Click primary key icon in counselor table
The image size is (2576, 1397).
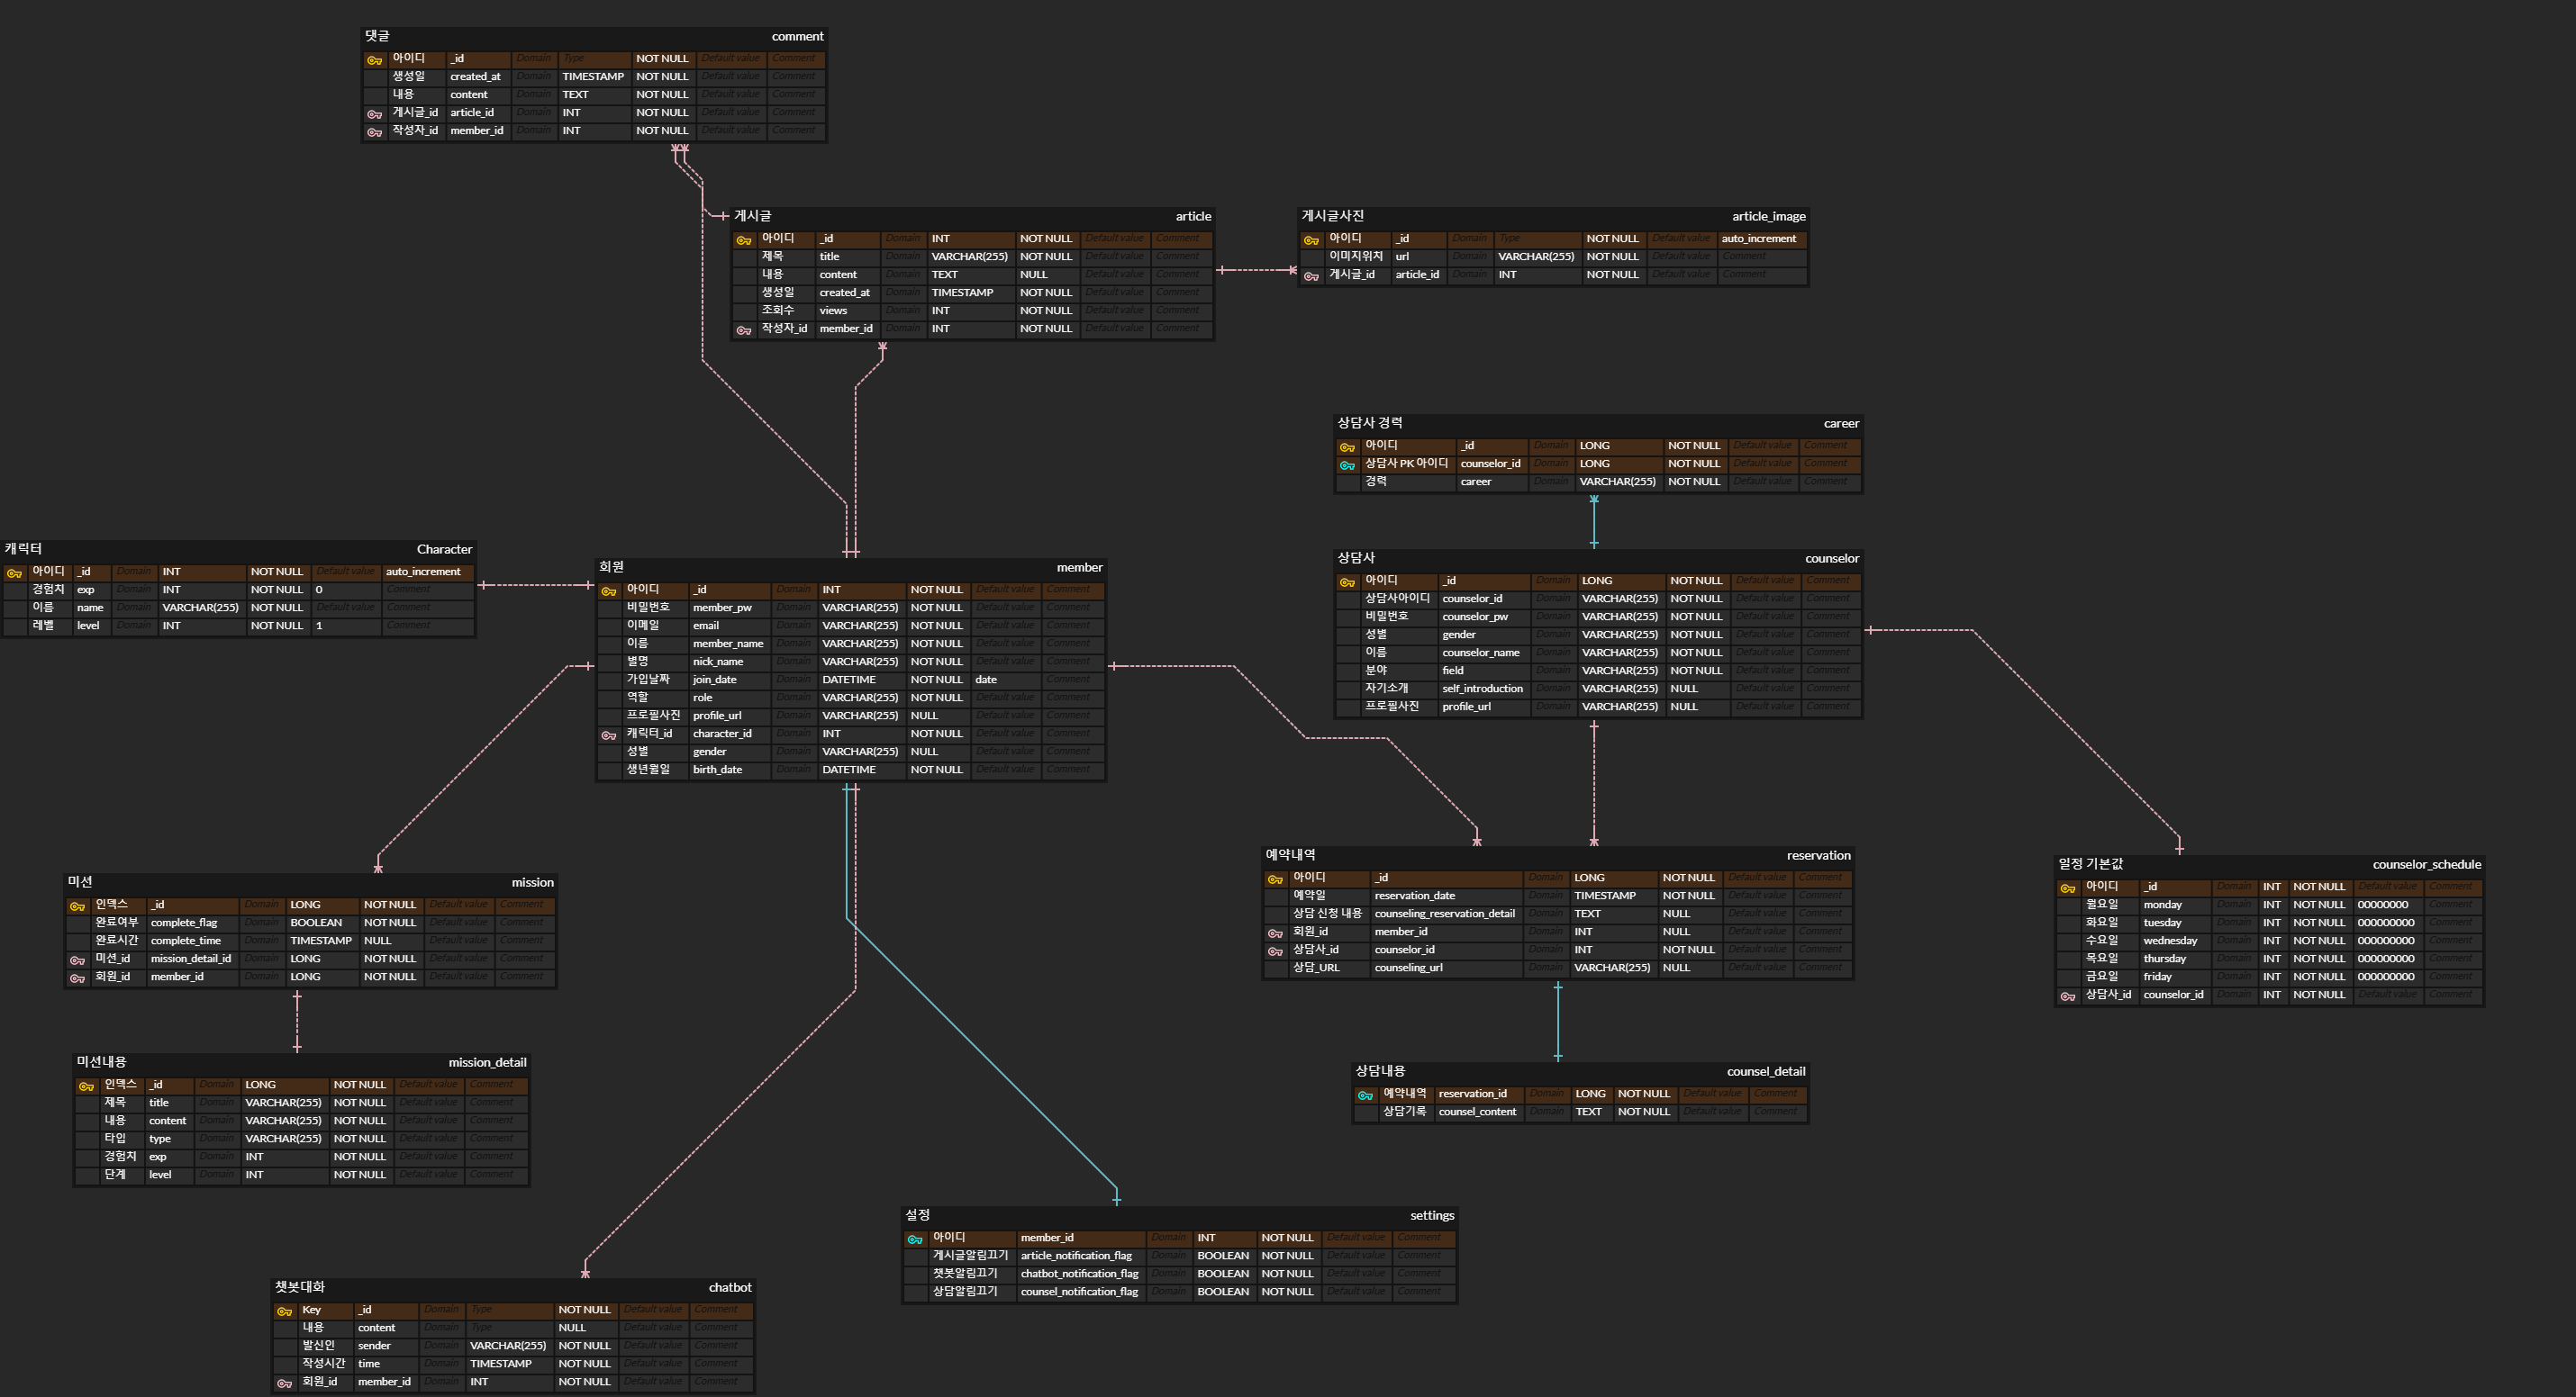coord(1347,581)
